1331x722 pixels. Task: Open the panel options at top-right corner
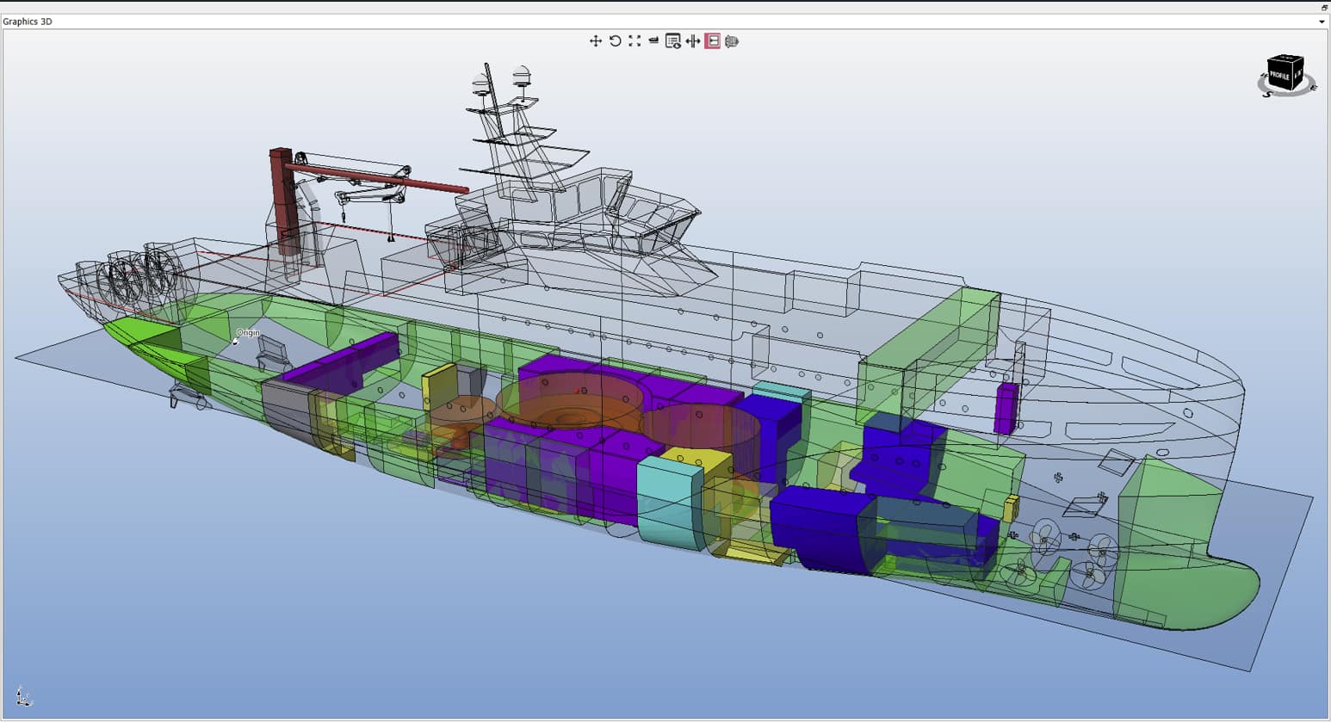pos(1322,7)
